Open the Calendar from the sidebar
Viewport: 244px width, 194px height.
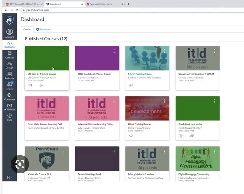pos(9,76)
